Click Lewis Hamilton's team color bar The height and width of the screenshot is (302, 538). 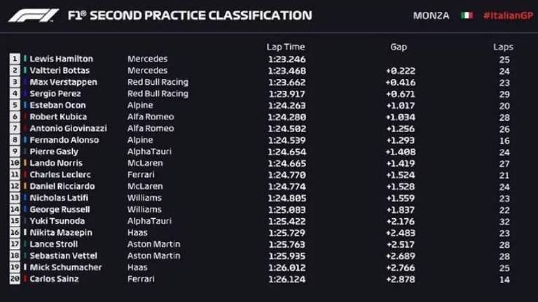pos(25,59)
